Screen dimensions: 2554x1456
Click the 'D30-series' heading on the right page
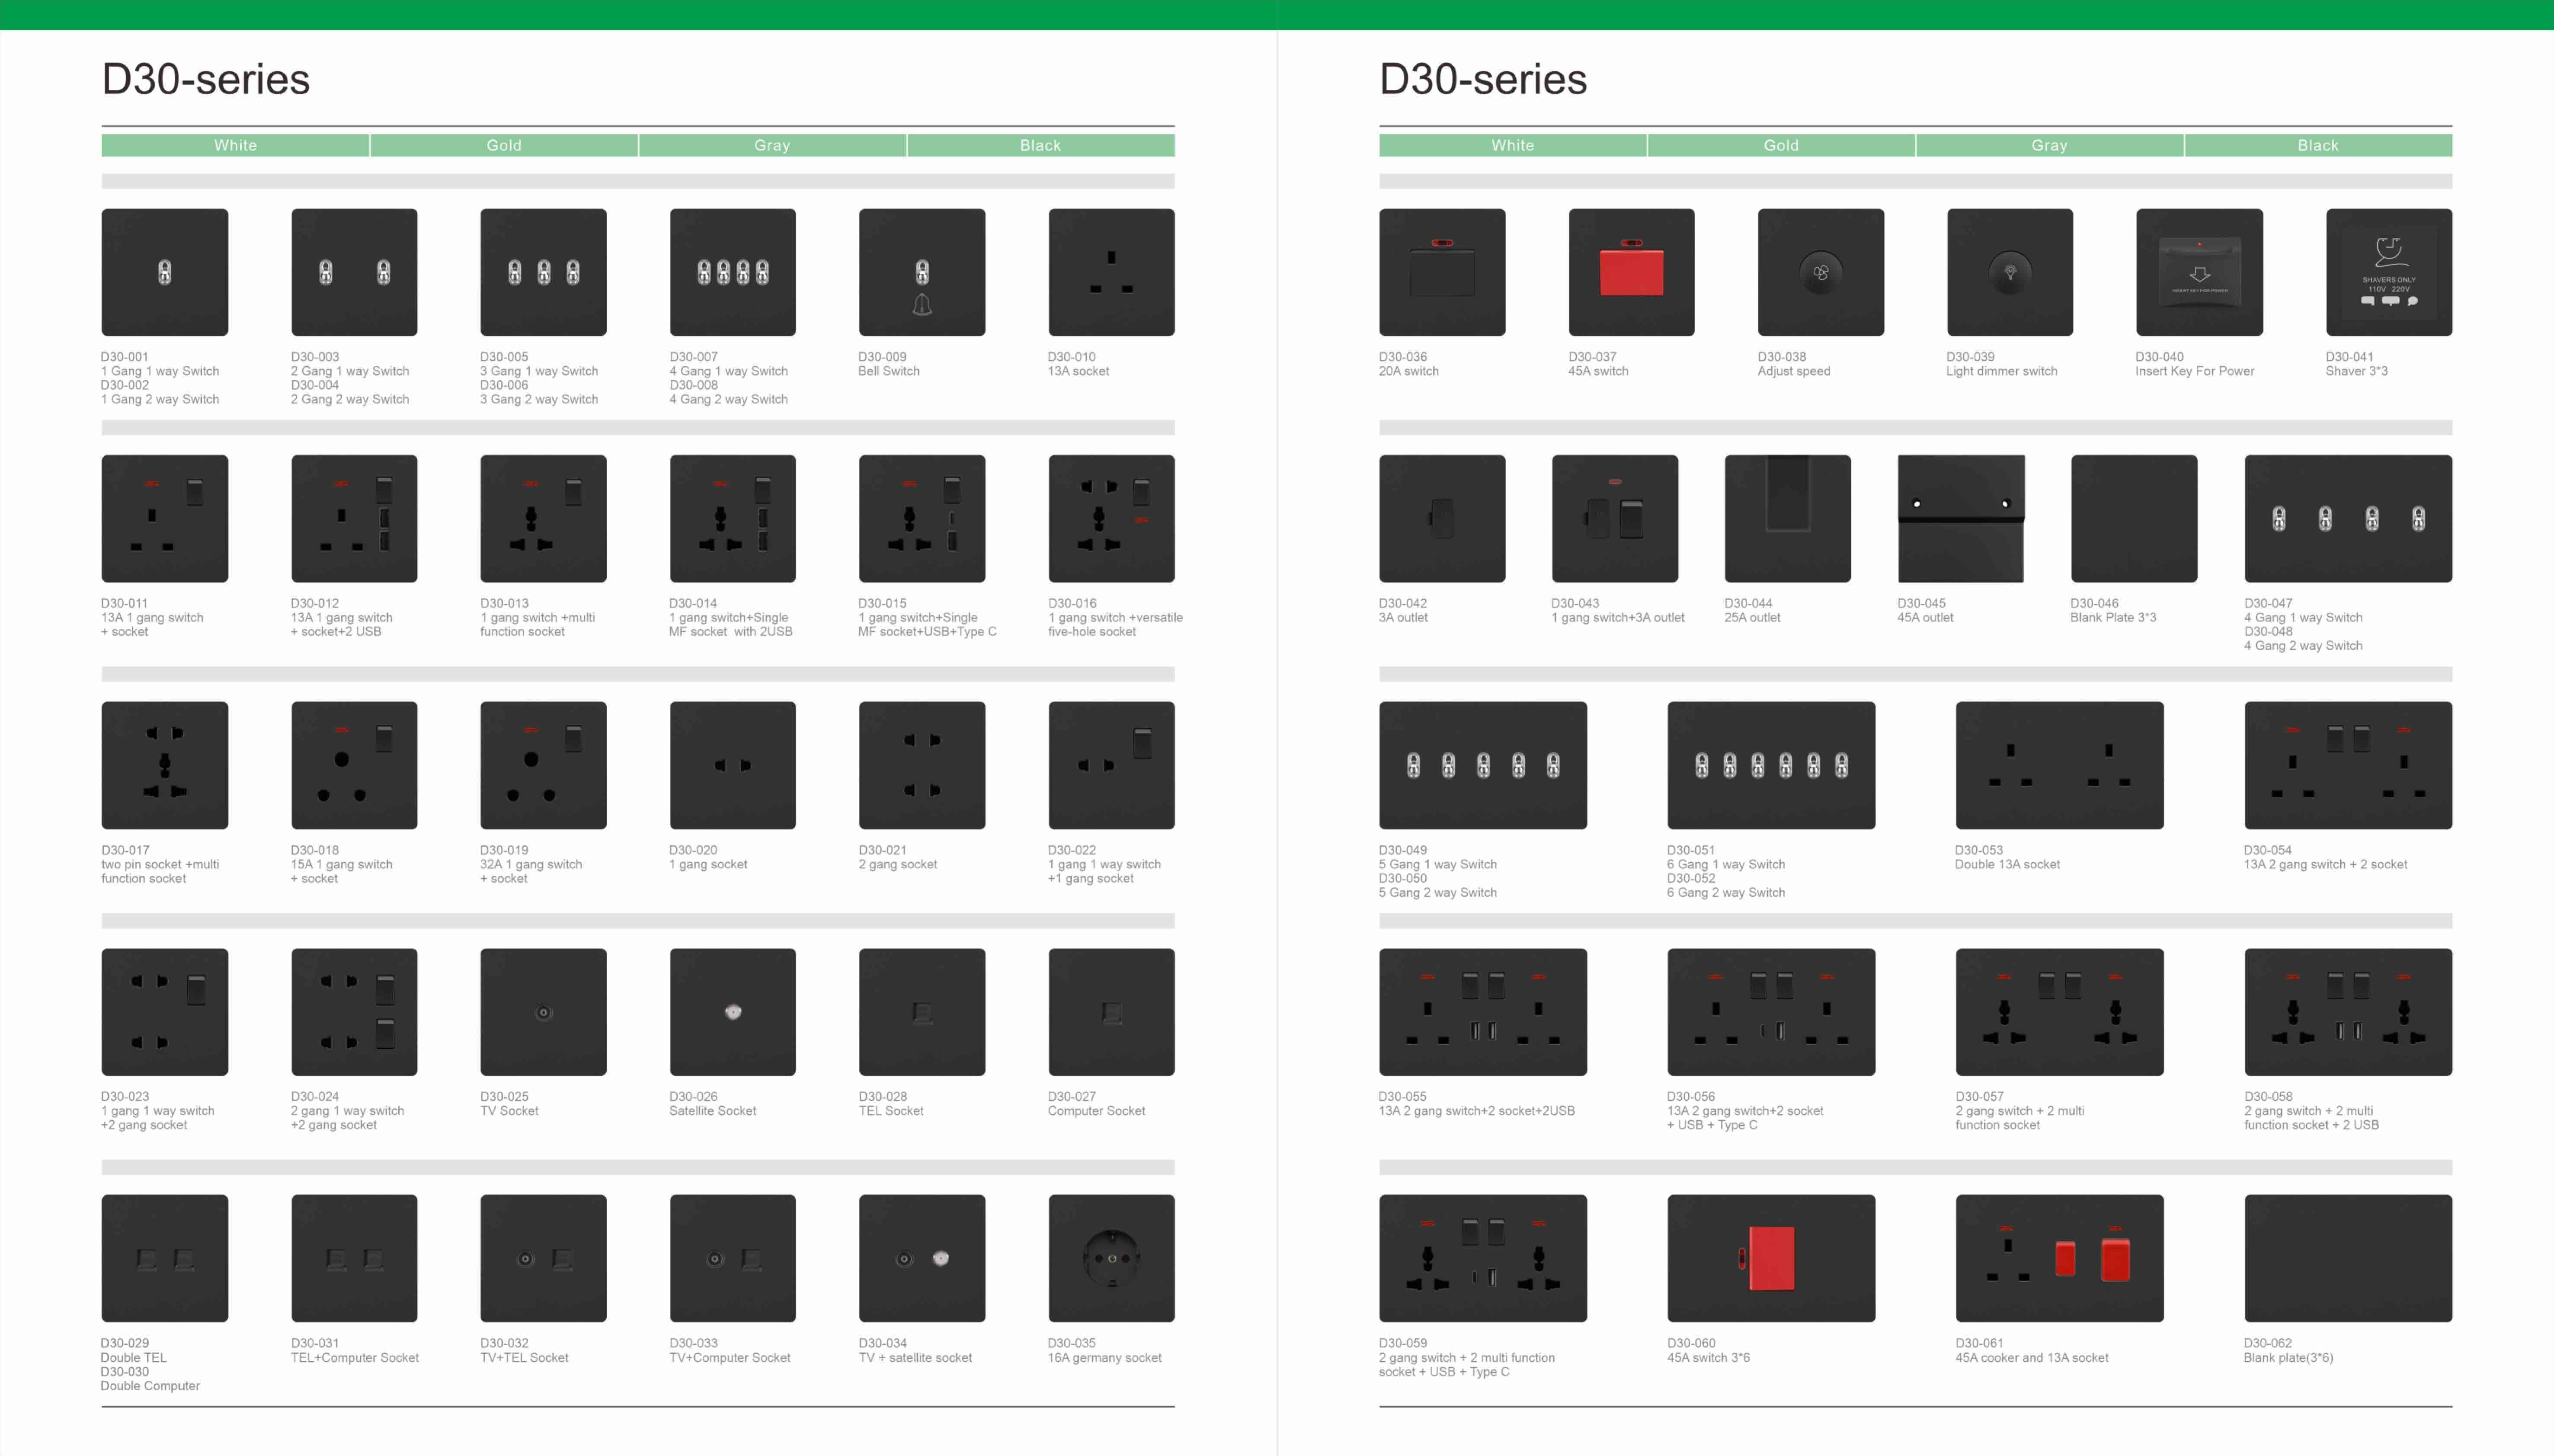pos(1483,79)
